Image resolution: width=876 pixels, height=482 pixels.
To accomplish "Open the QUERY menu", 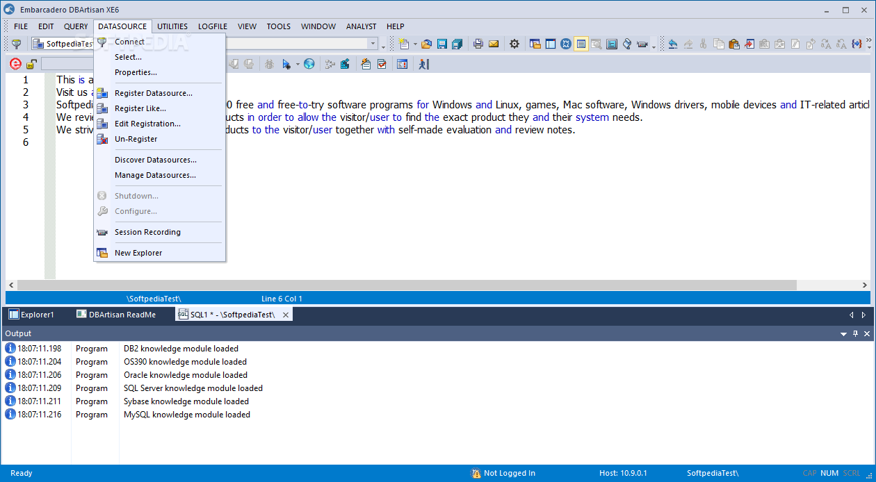I will (x=76, y=26).
